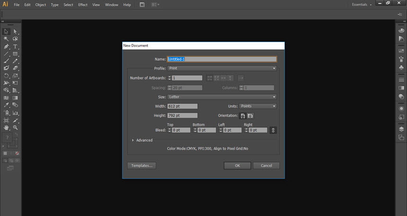Open the Layers panel

(x=401, y=129)
